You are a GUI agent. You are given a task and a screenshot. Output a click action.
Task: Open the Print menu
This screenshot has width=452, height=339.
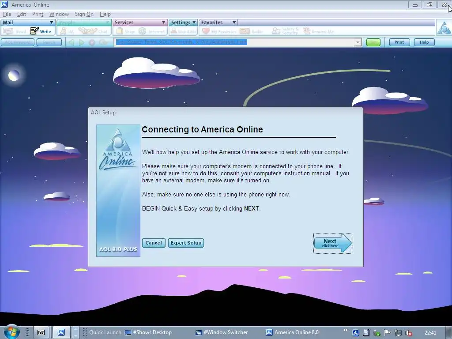coord(38,14)
